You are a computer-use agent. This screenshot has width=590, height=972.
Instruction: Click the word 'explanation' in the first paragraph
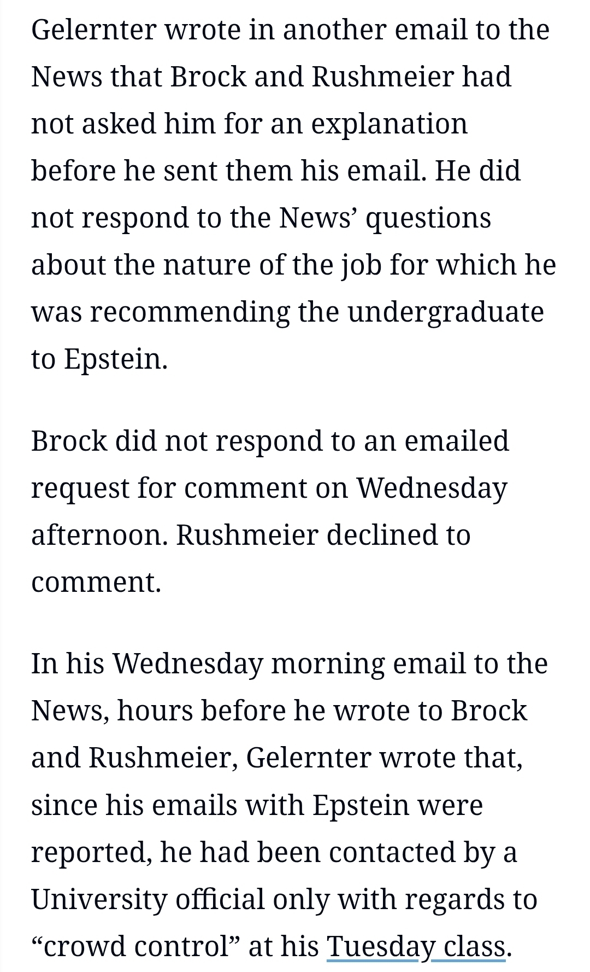390,124
